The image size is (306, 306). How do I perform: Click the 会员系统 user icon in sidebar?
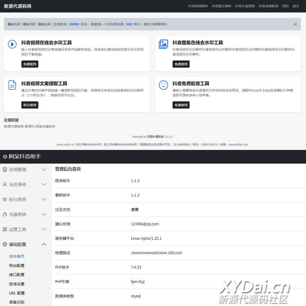coord(5,184)
